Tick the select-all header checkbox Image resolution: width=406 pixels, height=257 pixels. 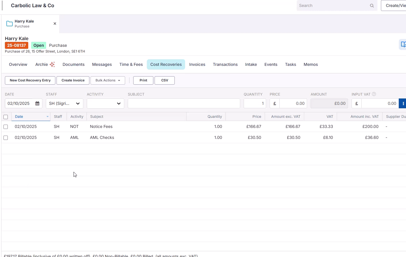6,117
